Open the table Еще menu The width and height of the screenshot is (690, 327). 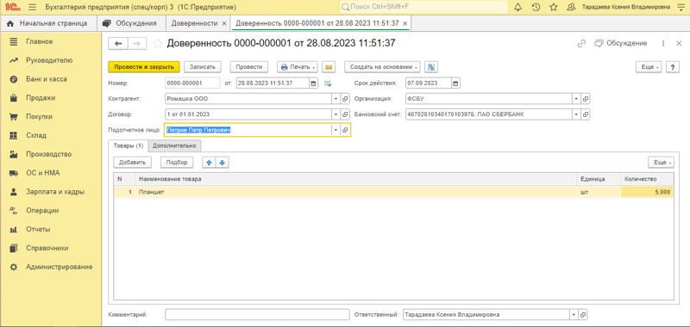(661, 163)
